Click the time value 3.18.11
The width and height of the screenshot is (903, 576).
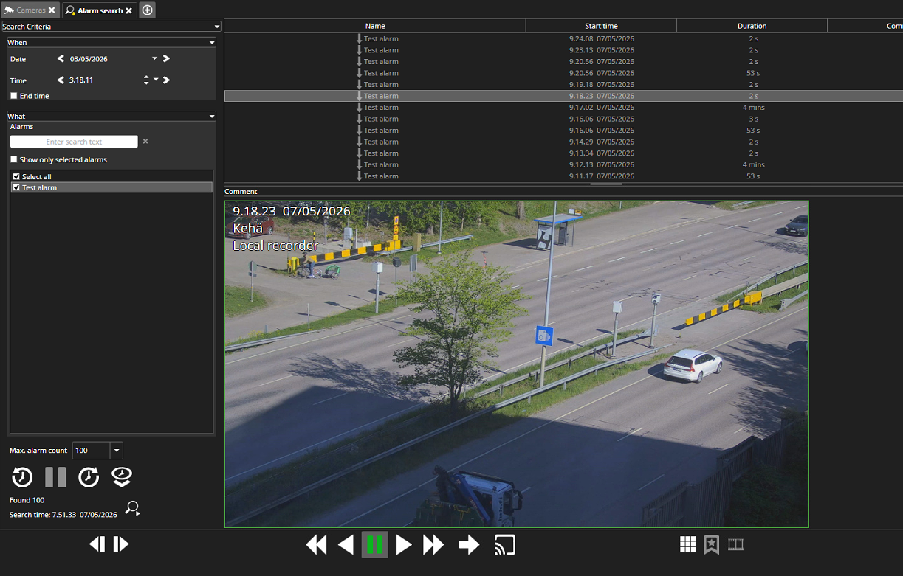pos(81,80)
